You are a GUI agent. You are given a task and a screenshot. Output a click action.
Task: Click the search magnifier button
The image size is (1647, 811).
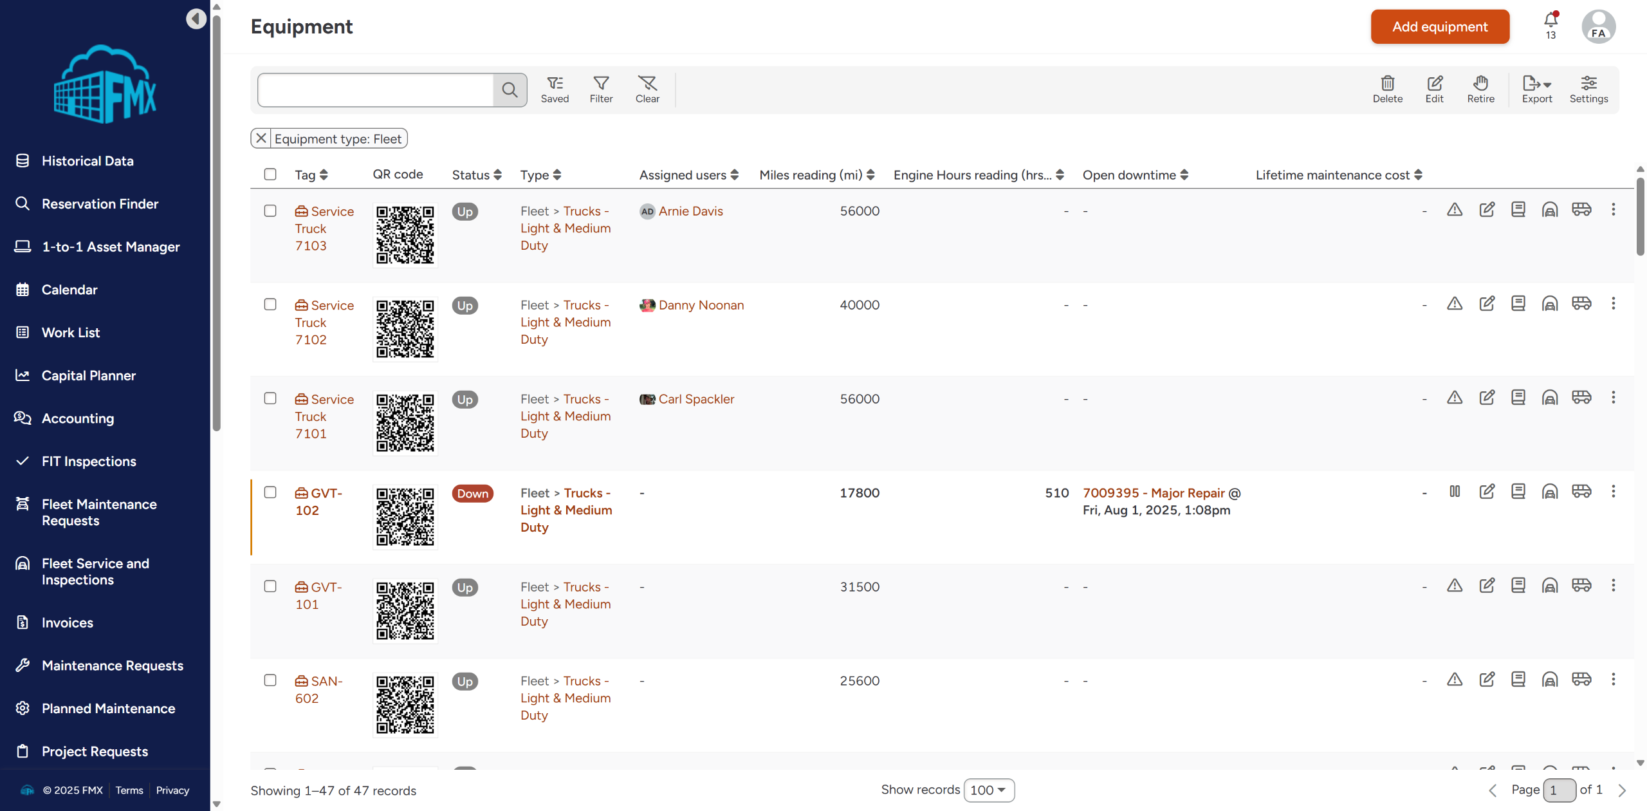(510, 90)
